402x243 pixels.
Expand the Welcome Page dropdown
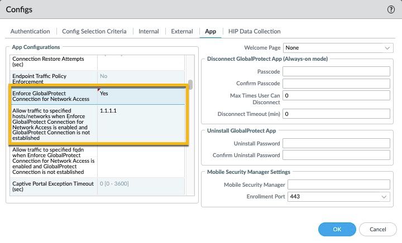[x=338, y=48]
